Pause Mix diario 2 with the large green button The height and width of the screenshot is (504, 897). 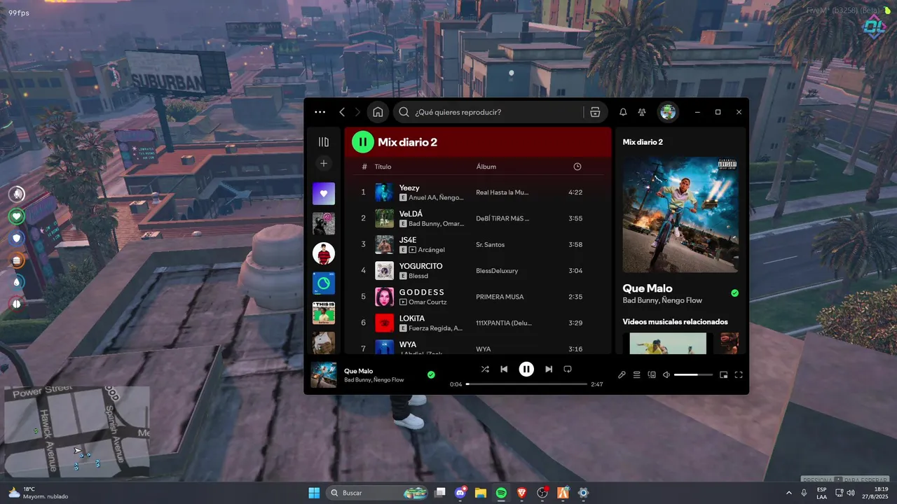pyautogui.click(x=363, y=142)
